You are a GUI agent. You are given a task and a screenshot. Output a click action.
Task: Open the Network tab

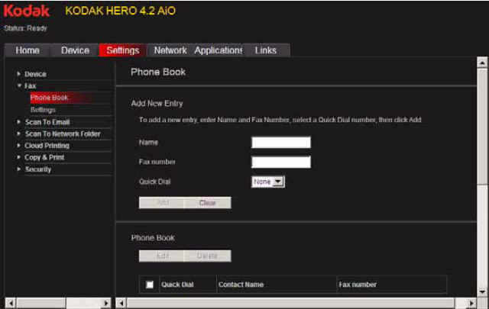point(170,50)
